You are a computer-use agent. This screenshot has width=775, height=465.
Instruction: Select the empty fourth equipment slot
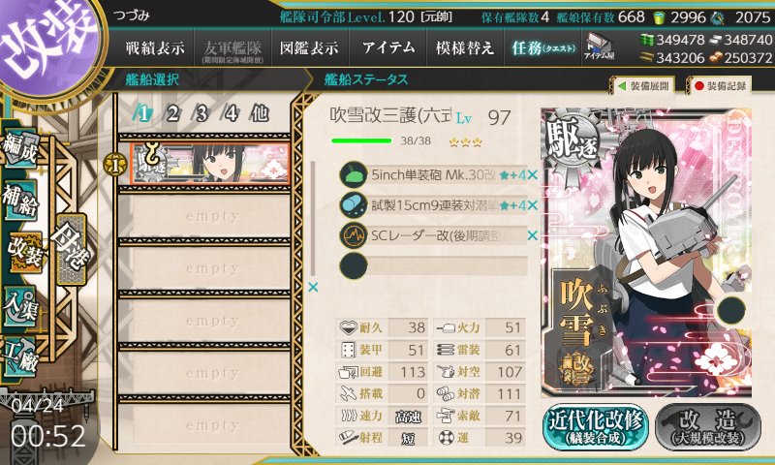point(433,265)
